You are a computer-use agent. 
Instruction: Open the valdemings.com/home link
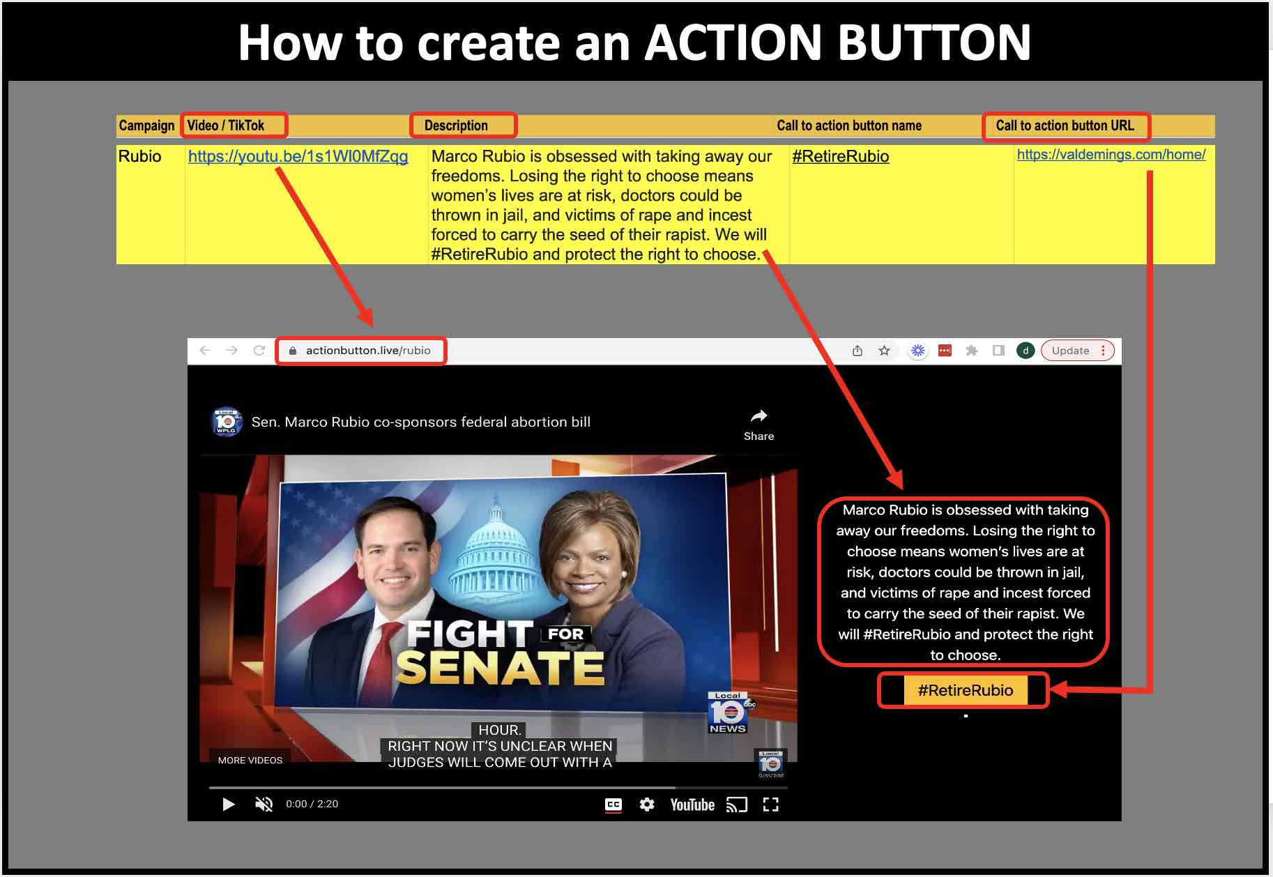(x=1111, y=155)
